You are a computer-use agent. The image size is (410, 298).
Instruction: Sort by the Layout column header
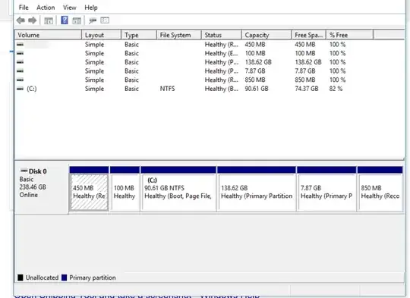(x=102, y=35)
